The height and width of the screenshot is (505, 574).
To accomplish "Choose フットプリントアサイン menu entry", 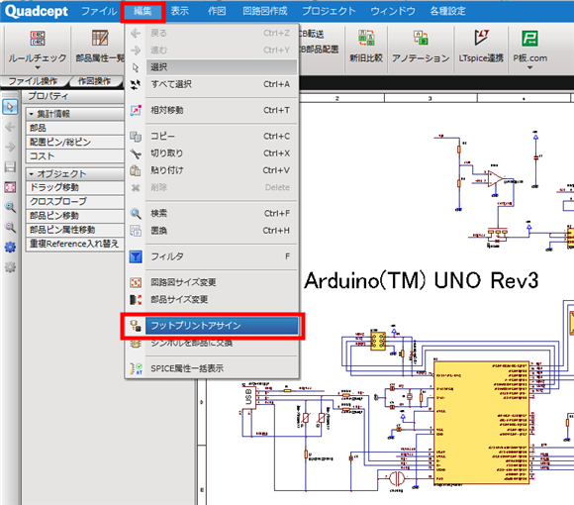I will point(222,326).
